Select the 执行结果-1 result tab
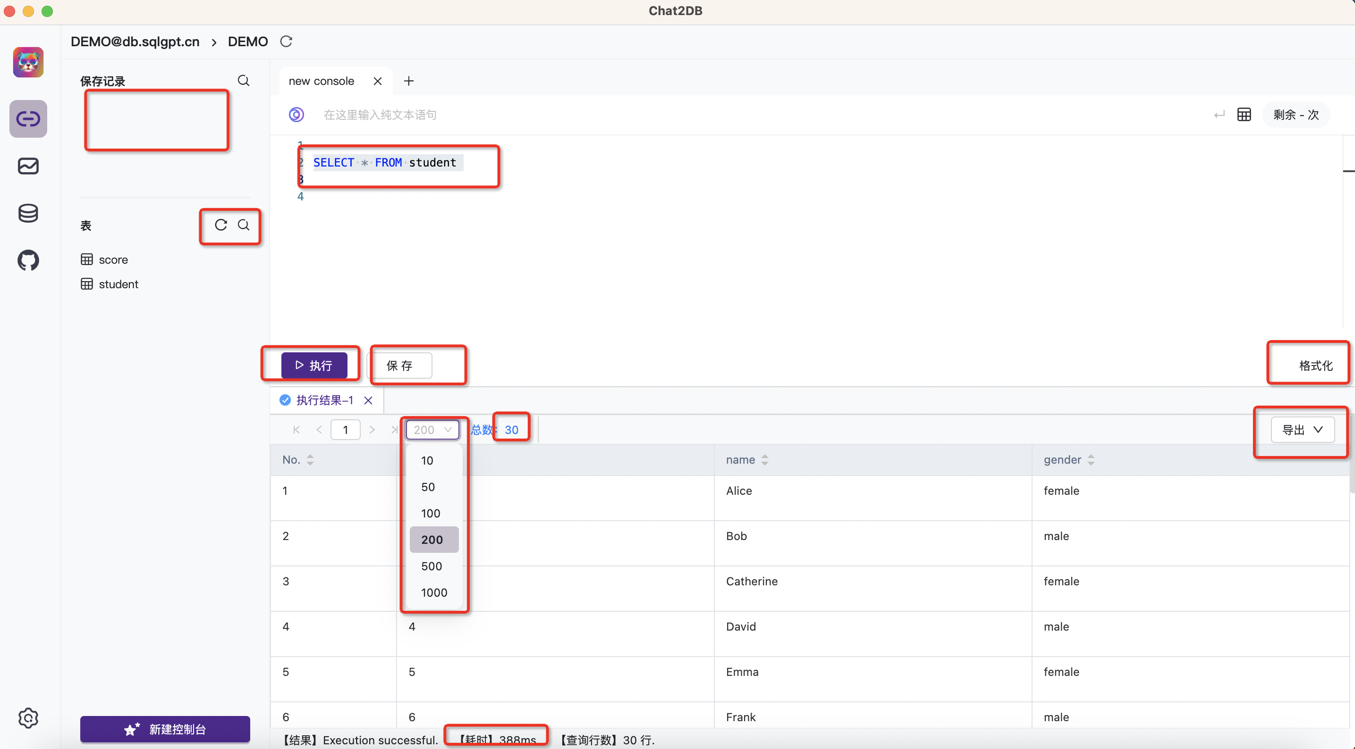Viewport: 1355px width, 749px height. click(324, 400)
